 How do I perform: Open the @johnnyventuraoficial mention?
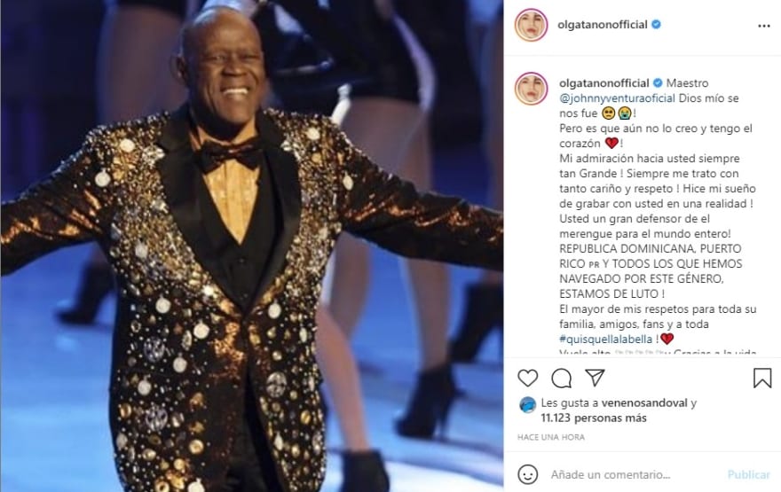[x=617, y=98]
